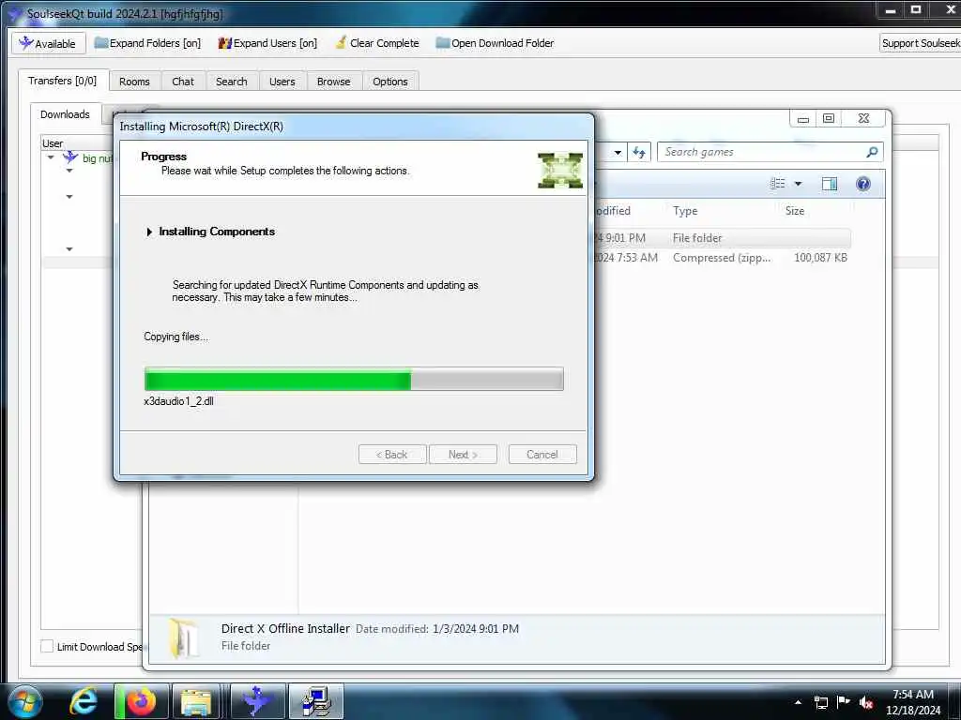Image resolution: width=961 pixels, height=720 pixels.
Task: Click the x3daudio1_2.dll file name text
Action: coord(178,401)
